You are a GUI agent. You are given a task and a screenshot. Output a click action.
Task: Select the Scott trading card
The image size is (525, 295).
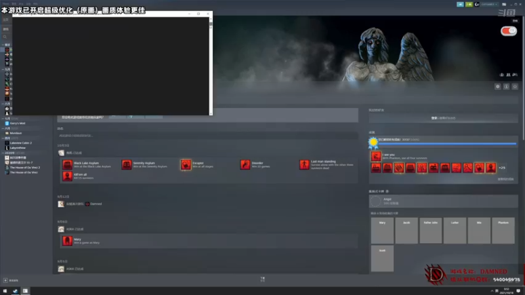point(382,258)
